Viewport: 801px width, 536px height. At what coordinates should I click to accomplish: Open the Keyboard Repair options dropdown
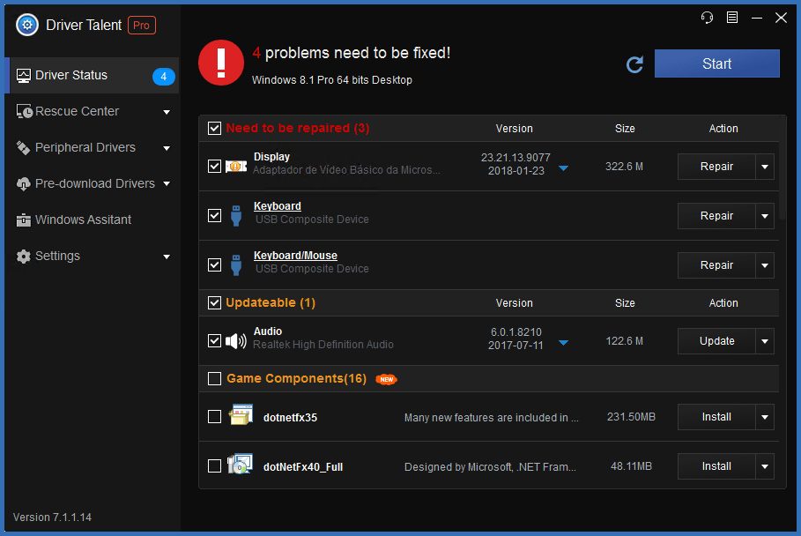point(765,216)
